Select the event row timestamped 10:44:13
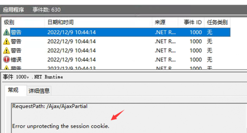The height and width of the screenshot is (133, 247). pyautogui.click(x=71, y=68)
